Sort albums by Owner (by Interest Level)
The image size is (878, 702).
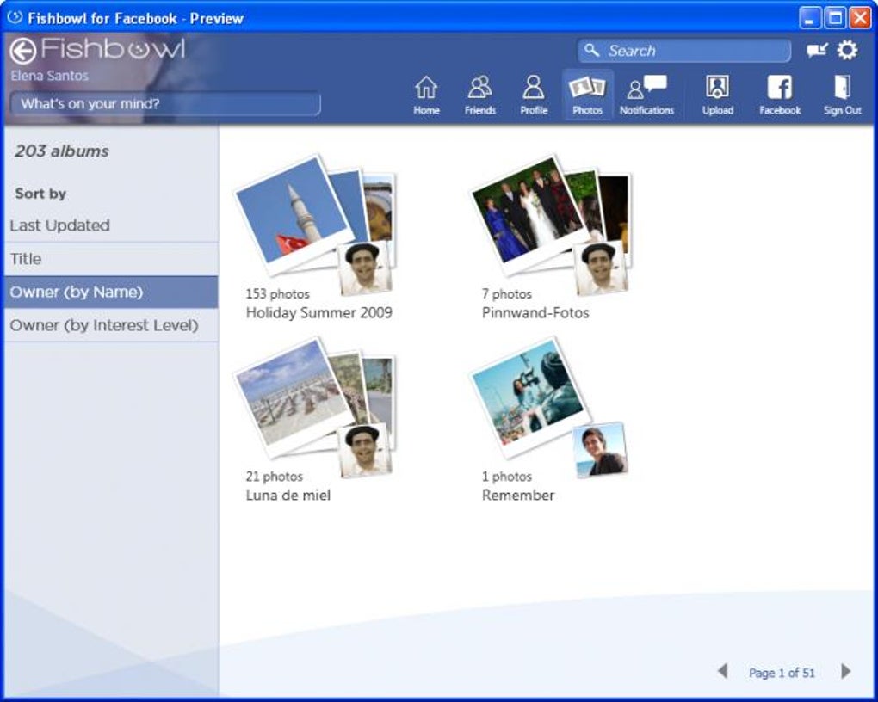[x=111, y=325]
